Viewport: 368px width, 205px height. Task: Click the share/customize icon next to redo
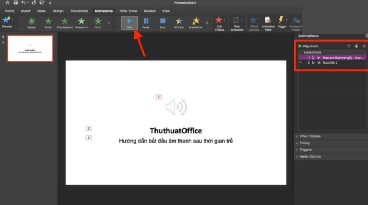[42, 2]
